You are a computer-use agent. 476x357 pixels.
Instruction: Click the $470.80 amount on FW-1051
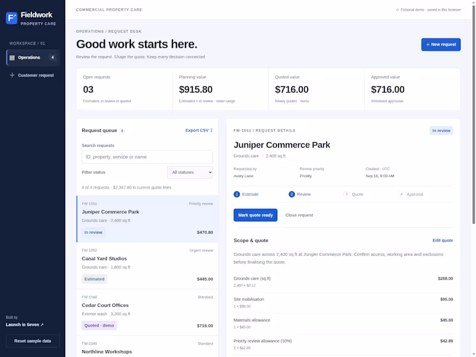pos(205,232)
